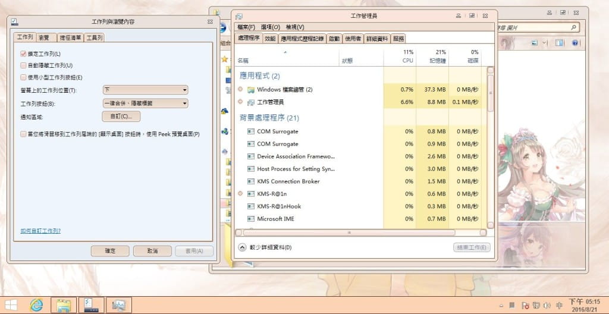Expand 工作管理員 process entry

(x=240, y=102)
